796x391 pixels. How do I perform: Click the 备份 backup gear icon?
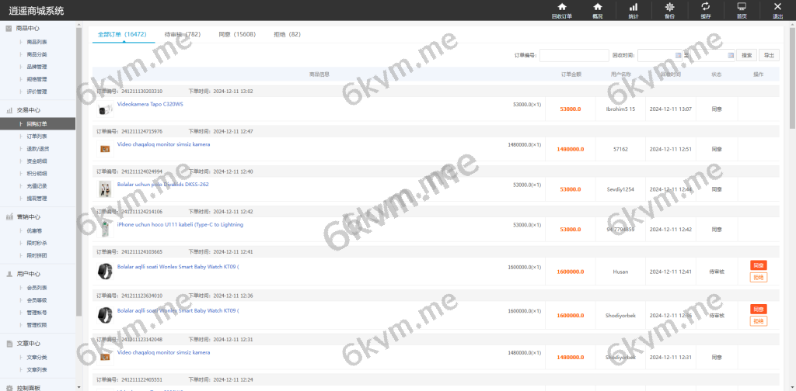point(669,7)
